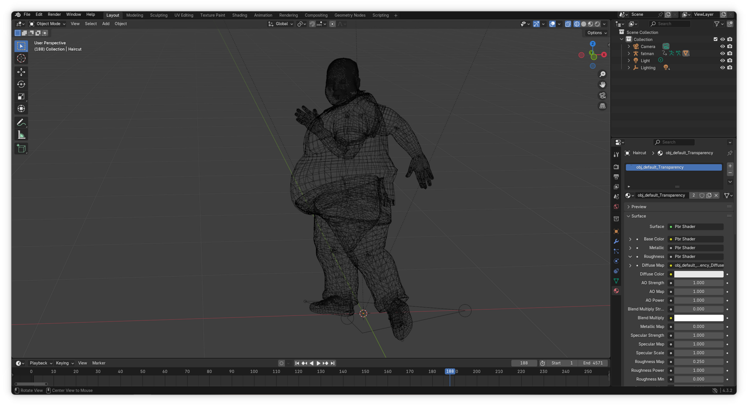Click the Diffuse Color swatch
Screen dimensions: 748x406
click(x=699, y=274)
